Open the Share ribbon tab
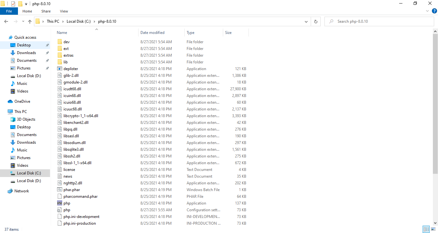 [x=46, y=11]
